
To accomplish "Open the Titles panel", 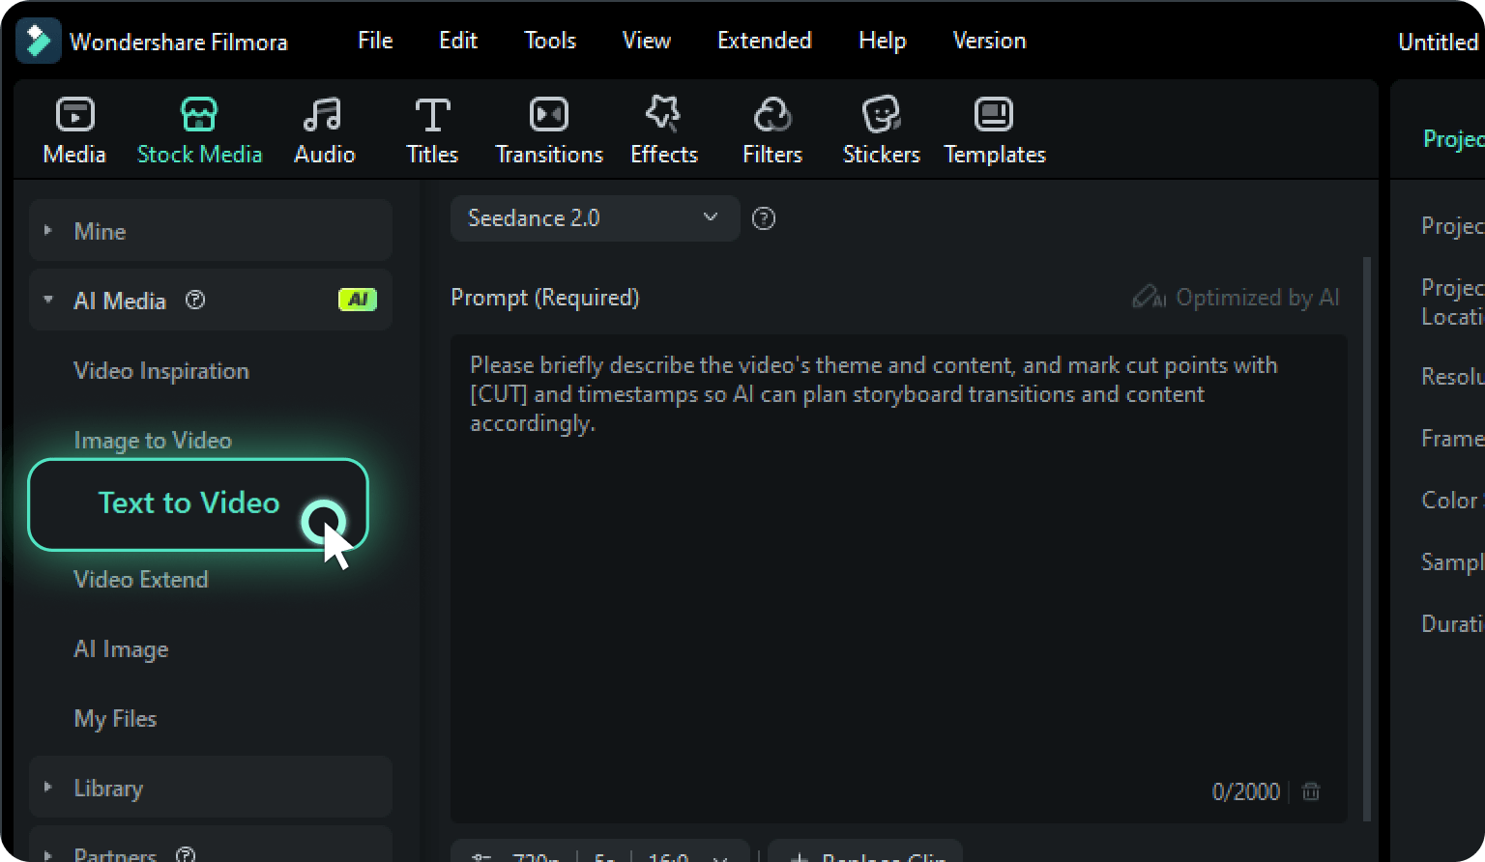I will (431, 129).
